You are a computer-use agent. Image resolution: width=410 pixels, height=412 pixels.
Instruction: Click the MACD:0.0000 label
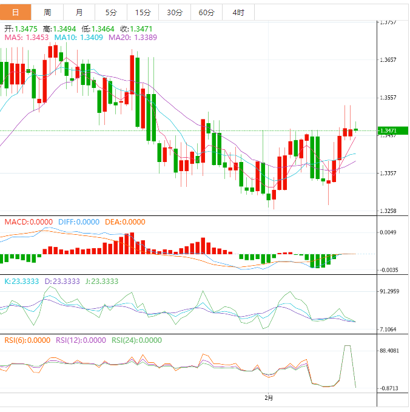29,222
